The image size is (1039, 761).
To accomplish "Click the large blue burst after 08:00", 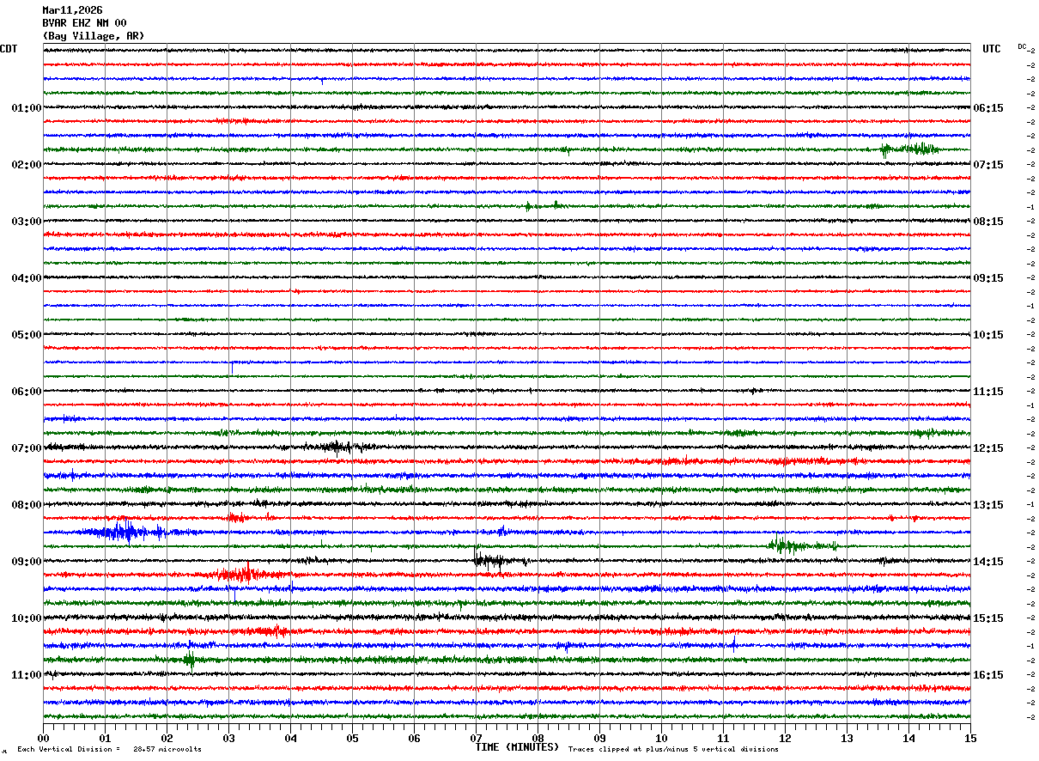I will click(x=125, y=532).
